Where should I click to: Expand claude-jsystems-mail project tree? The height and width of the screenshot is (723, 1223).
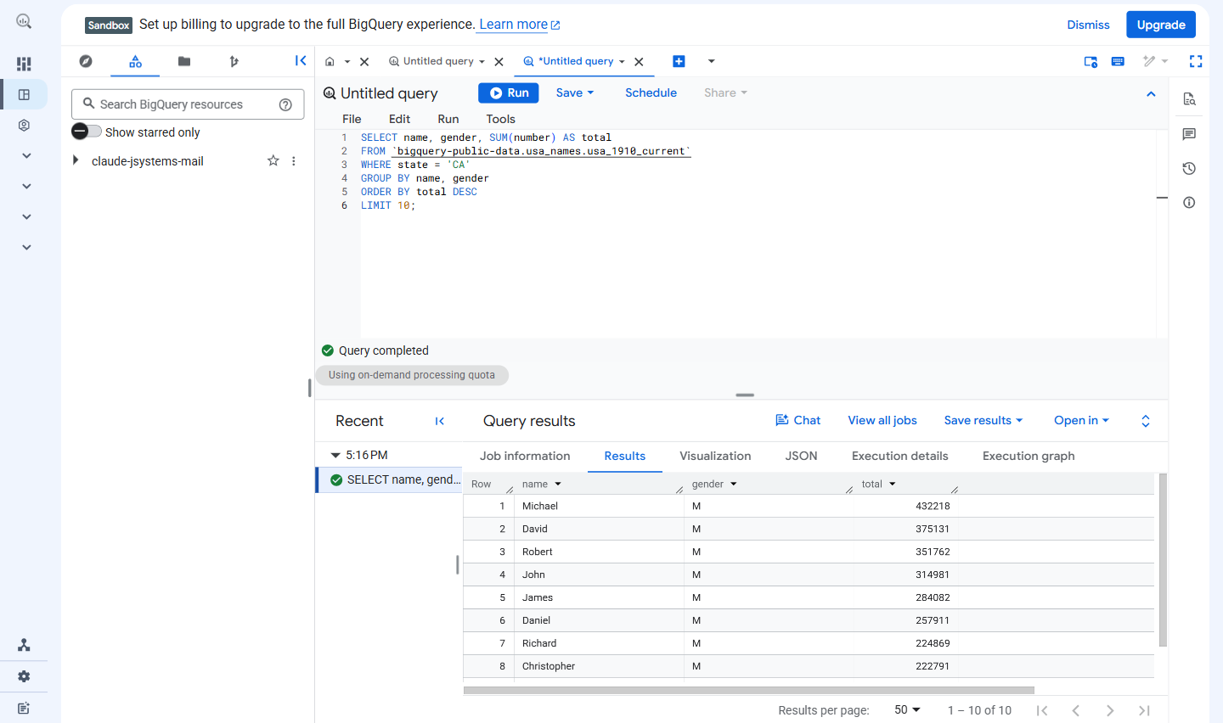click(76, 160)
